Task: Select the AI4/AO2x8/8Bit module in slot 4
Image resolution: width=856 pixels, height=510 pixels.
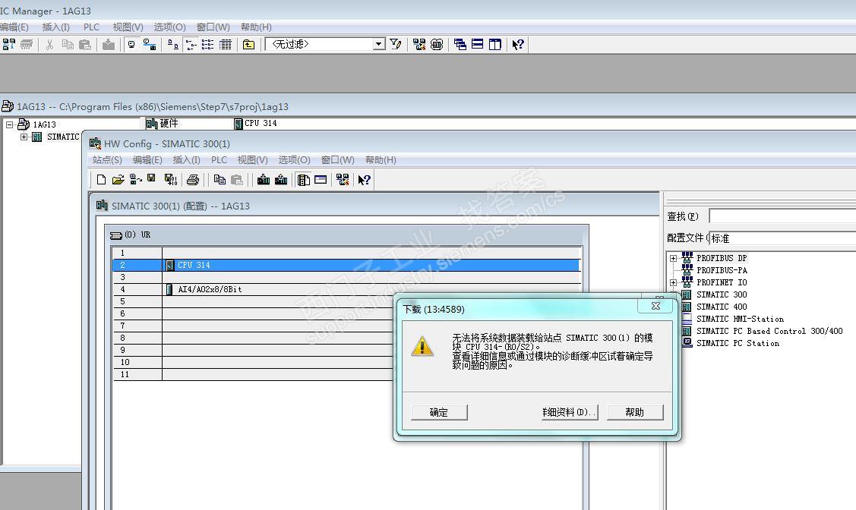Action: (x=210, y=289)
